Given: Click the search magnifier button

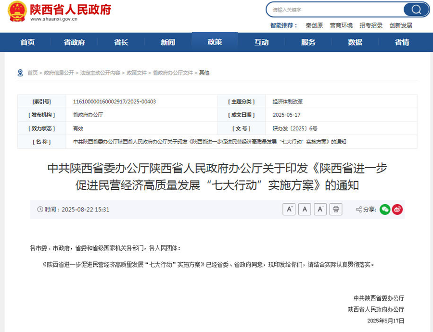Looking at the screenshot, I should pyautogui.click(x=416, y=10).
